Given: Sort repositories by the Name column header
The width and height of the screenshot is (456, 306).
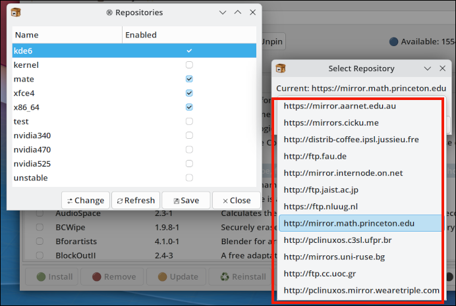Looking at the screenshot, I should pyautogui.click(x=66, y=35).
